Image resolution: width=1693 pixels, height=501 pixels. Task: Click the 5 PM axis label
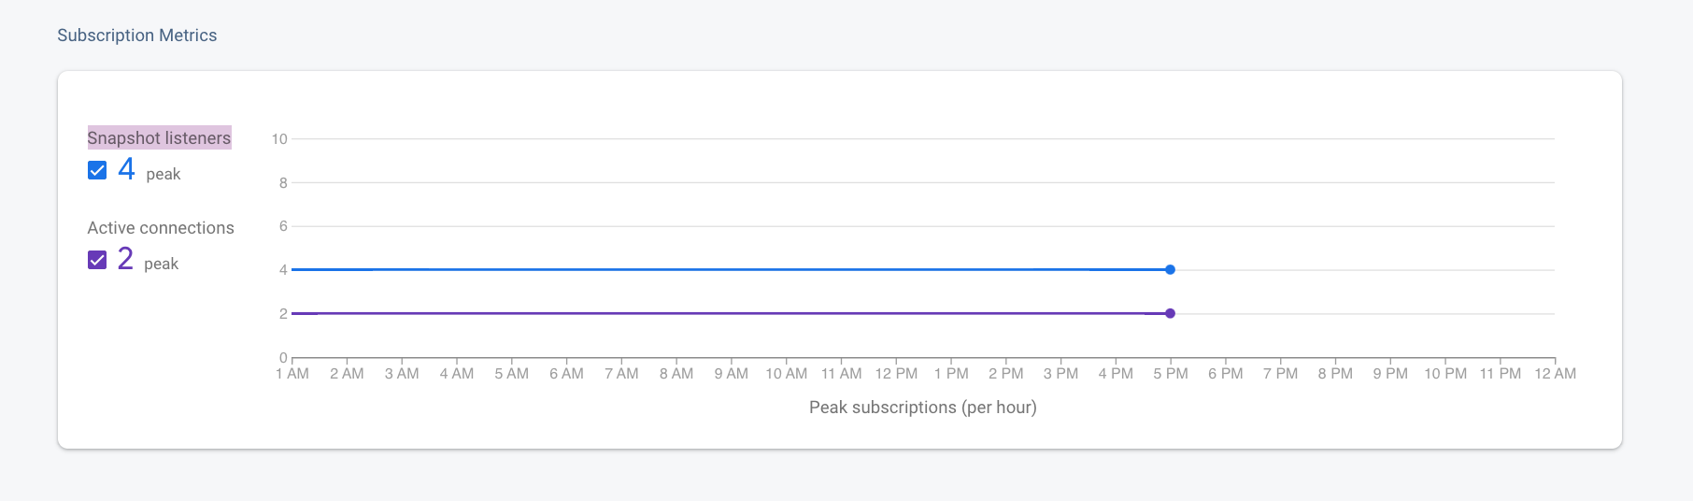(1170, 374)
